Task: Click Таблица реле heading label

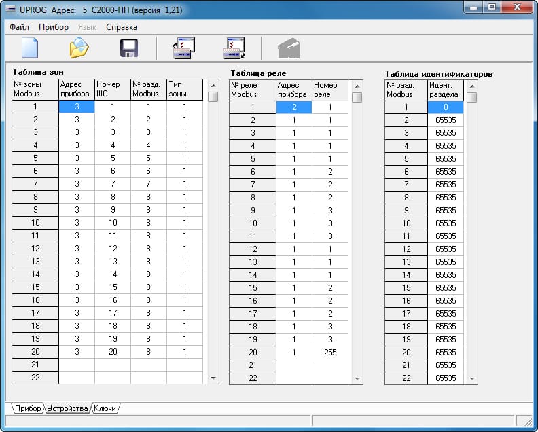Action: tap(258, 73)
